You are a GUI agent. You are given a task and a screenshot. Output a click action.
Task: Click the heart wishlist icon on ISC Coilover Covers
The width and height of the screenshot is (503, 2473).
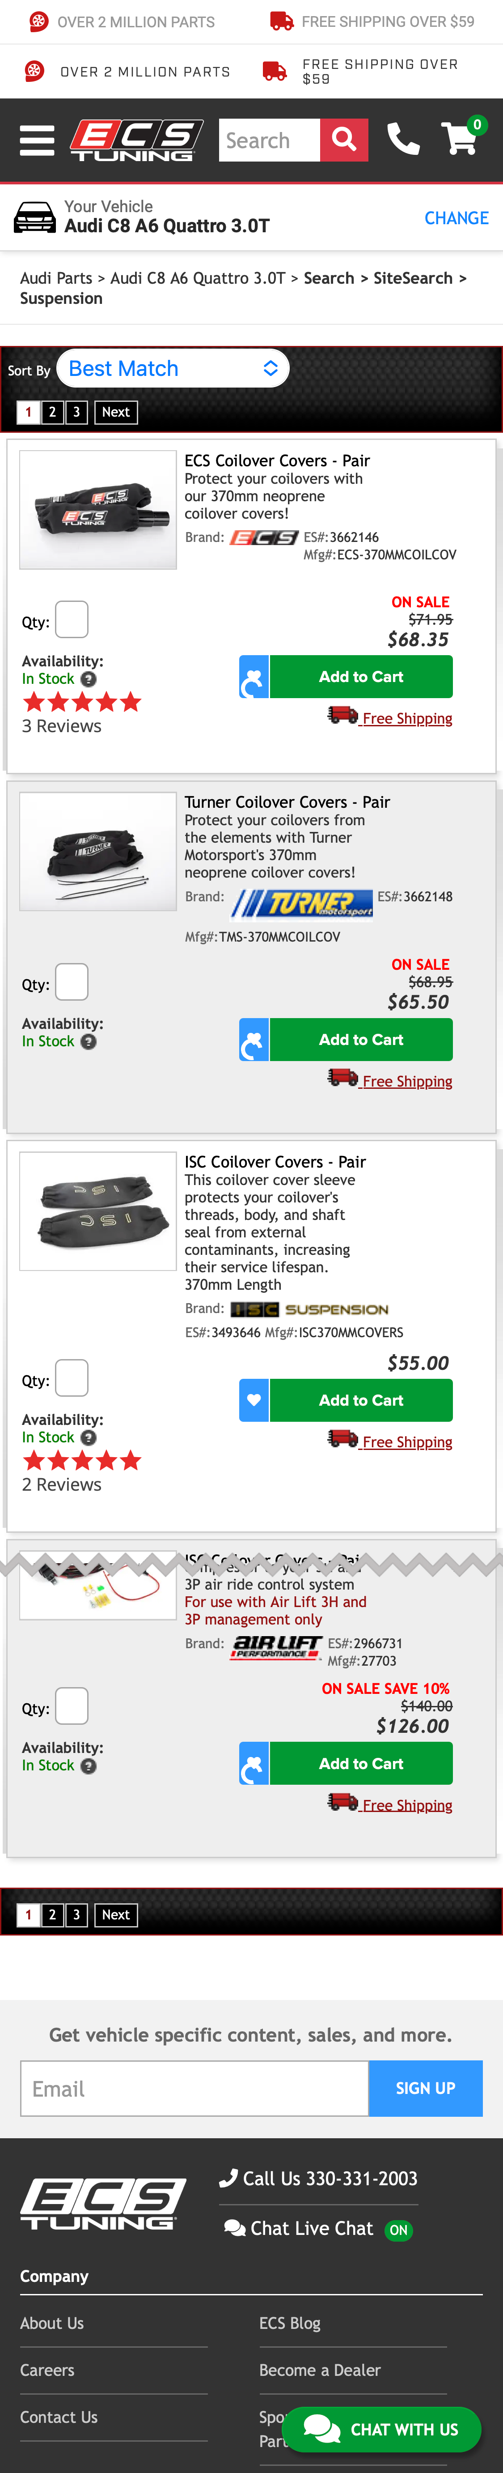(253, 1400)
